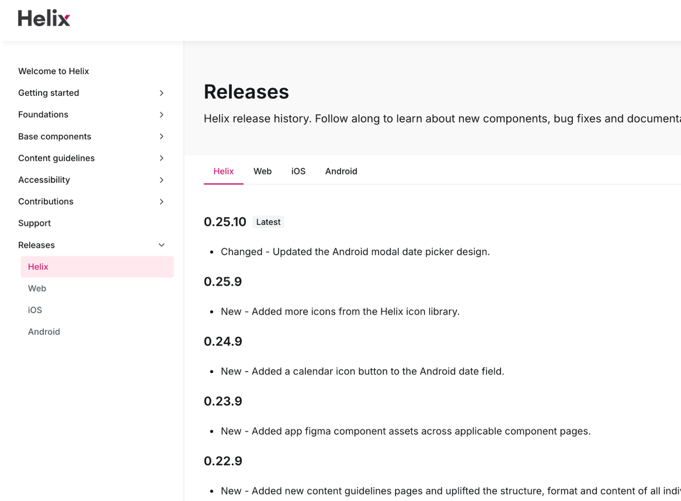Click the Helix logo in header
The height and width of the screenshot is (501, 681).
click(44, 18)
